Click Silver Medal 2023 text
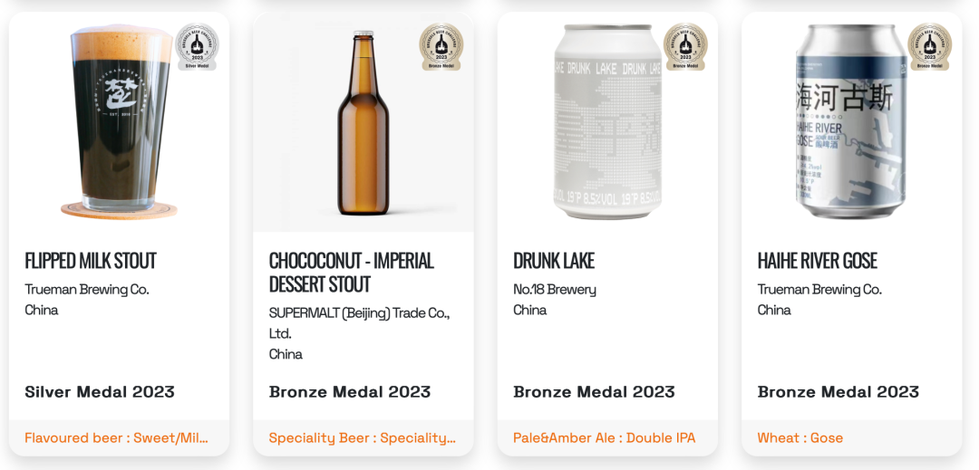The image size is (979, 470). coord(100,392)
